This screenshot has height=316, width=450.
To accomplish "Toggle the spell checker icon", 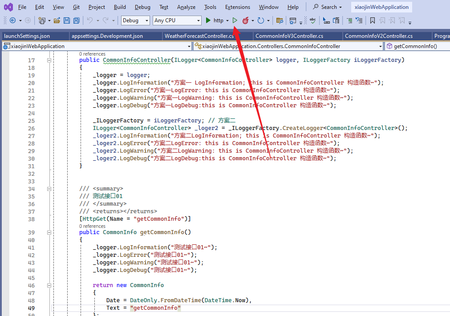I will (x=313, y=20).
